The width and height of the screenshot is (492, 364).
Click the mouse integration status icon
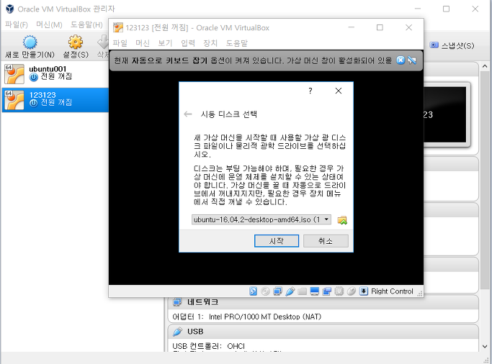pyautogui.click(x=351, y=291)
